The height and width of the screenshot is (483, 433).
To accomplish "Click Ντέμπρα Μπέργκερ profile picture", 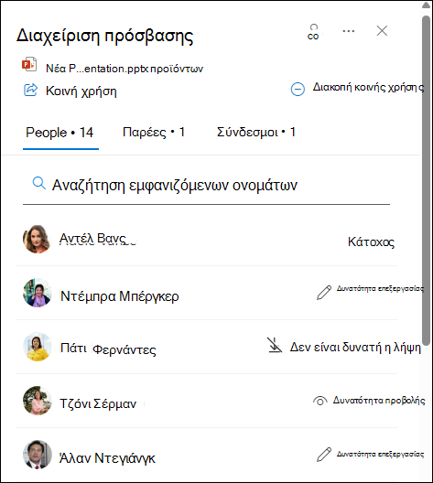I will pyautogui.click(x=37, y=293).
